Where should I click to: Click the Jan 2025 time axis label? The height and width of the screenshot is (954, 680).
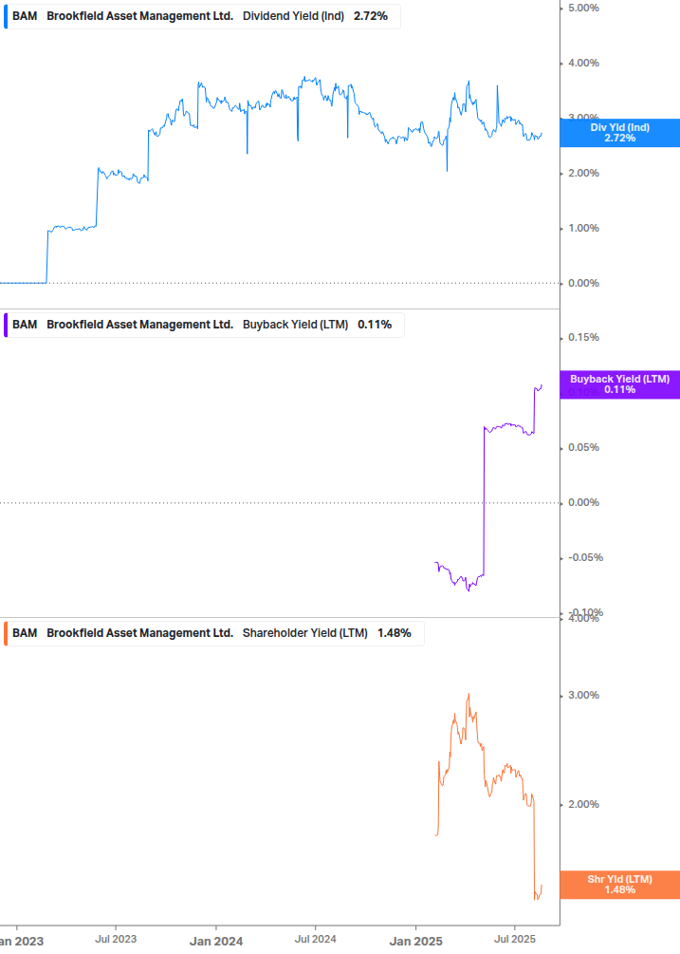[x=415, y=942]
